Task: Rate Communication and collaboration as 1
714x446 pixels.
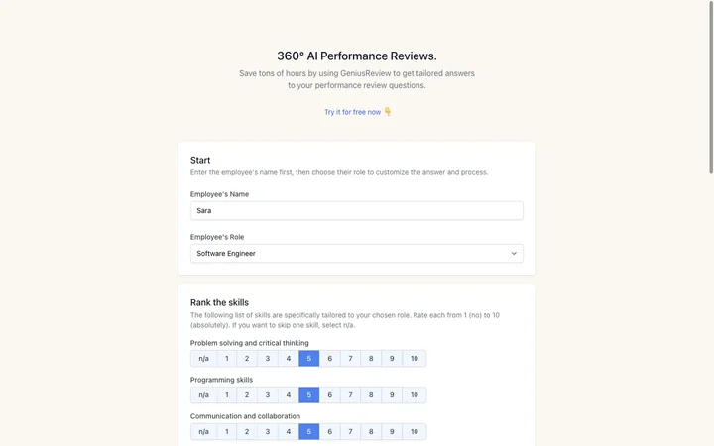Action: (x=227, y=431)
